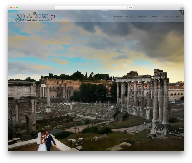Click the Paolo Tata Reportage logo
Viewport: 192px width, 163px height.
point(32,17)
